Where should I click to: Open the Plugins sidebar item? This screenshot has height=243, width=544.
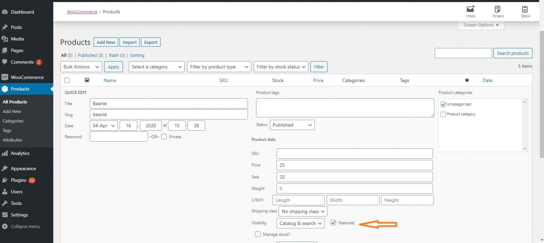pyautogui.click(x=18, y=180)
